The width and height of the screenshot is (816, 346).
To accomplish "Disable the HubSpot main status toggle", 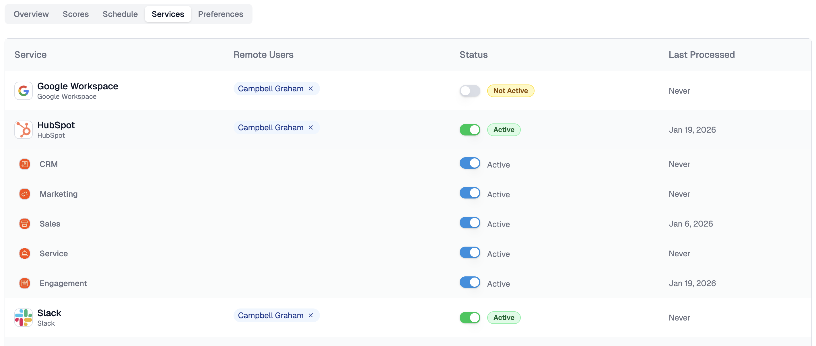I will coord(470,130).
